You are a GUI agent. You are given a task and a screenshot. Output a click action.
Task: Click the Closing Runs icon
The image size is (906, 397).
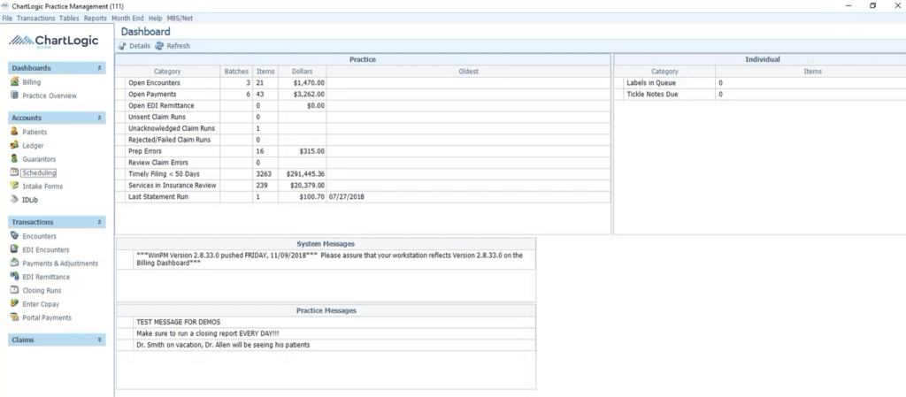14,290
